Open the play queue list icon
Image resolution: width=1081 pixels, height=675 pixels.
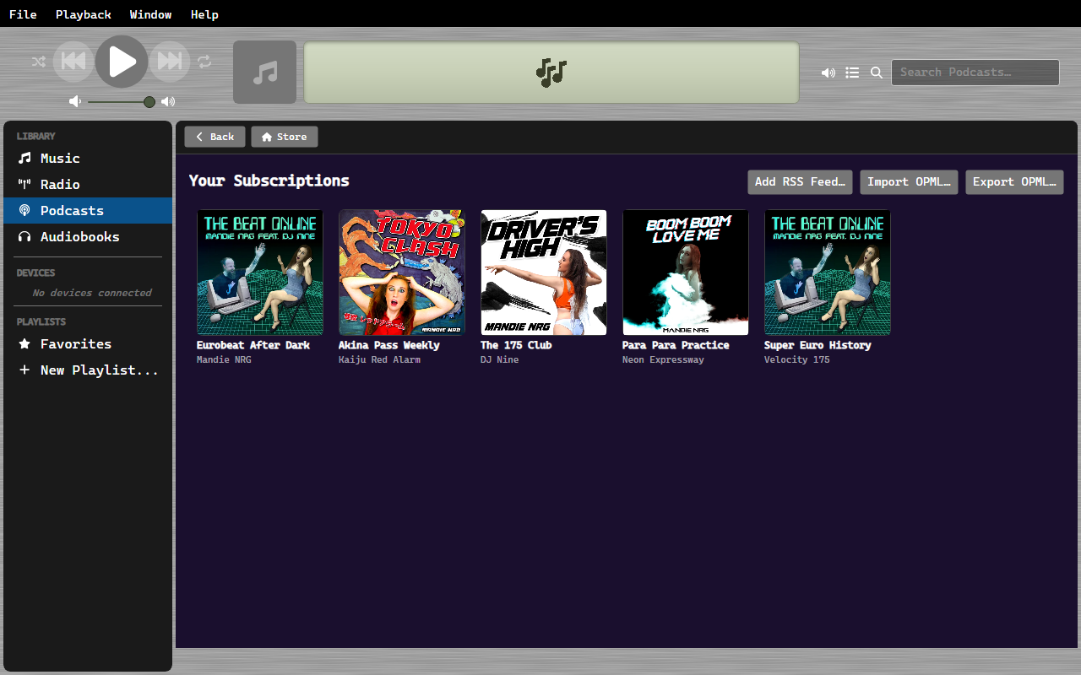click(853, 73)
